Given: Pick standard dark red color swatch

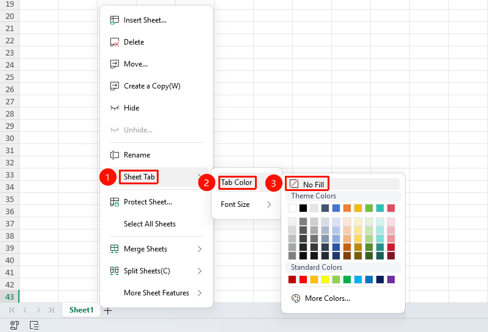Looking at the screenshot, I should [x=292, y=280].
